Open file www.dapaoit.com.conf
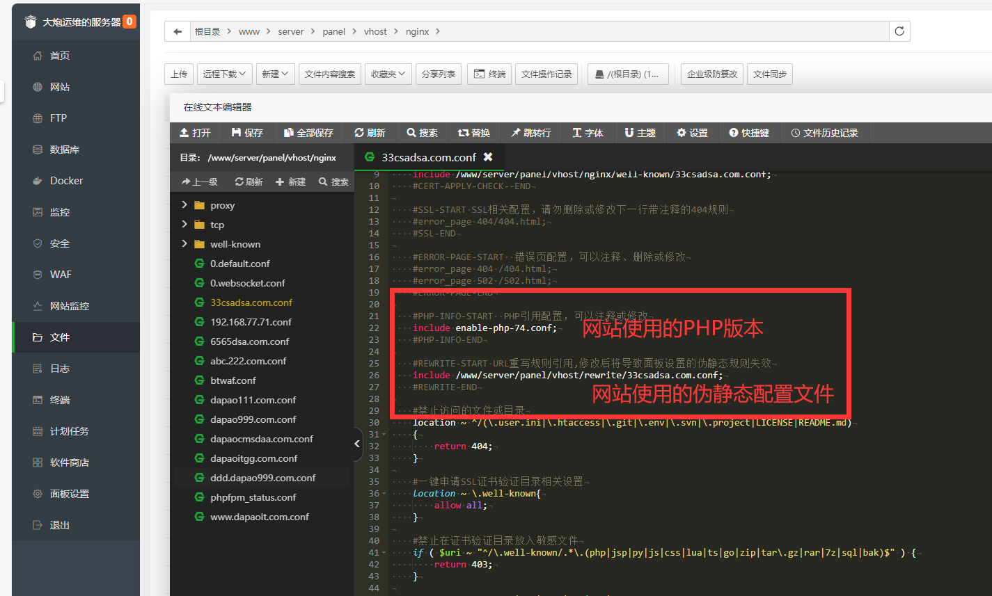This screenshot has width=992, height=596. click(x=261, y=517)
